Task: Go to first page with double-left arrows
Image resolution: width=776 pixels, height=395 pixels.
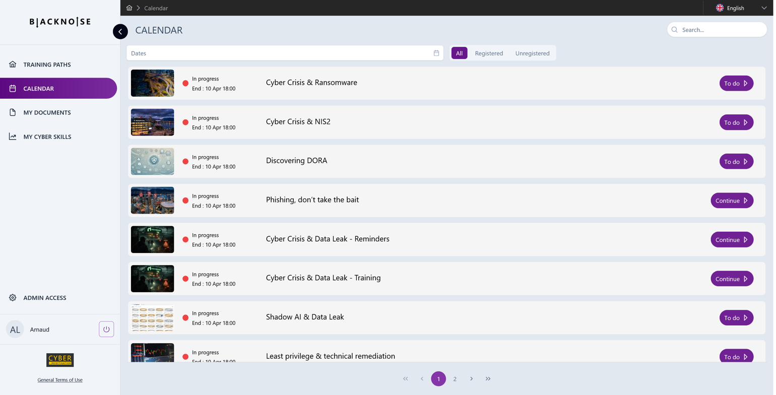Action: coord(405,379)
